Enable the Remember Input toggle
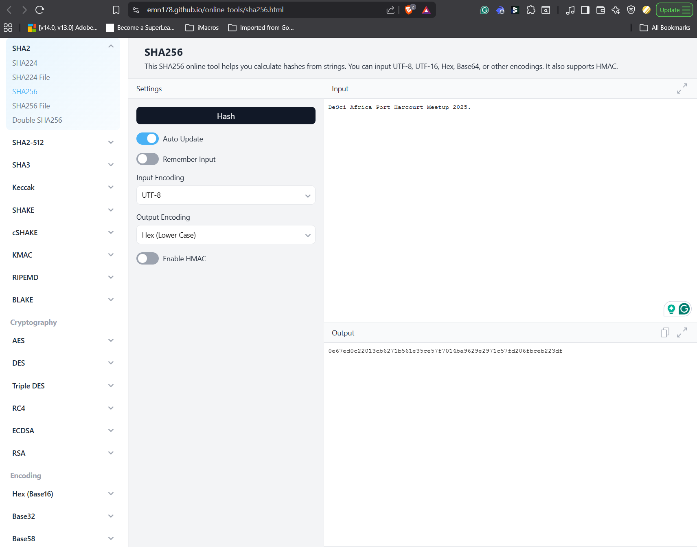Image resolution: width=697 pixels, height=547 pixels. click(147, 159)
